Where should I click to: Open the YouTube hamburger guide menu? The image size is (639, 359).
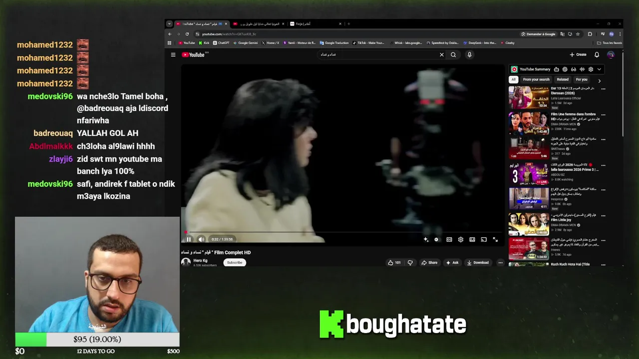[173, 55]
